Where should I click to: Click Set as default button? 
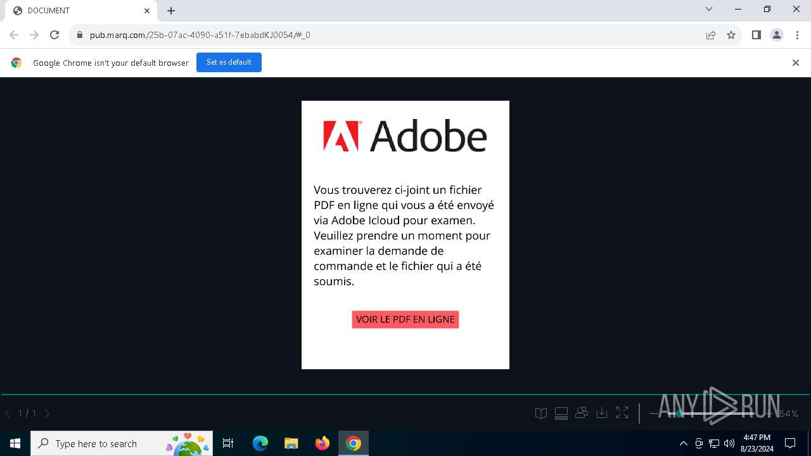(x=229, y=62)
